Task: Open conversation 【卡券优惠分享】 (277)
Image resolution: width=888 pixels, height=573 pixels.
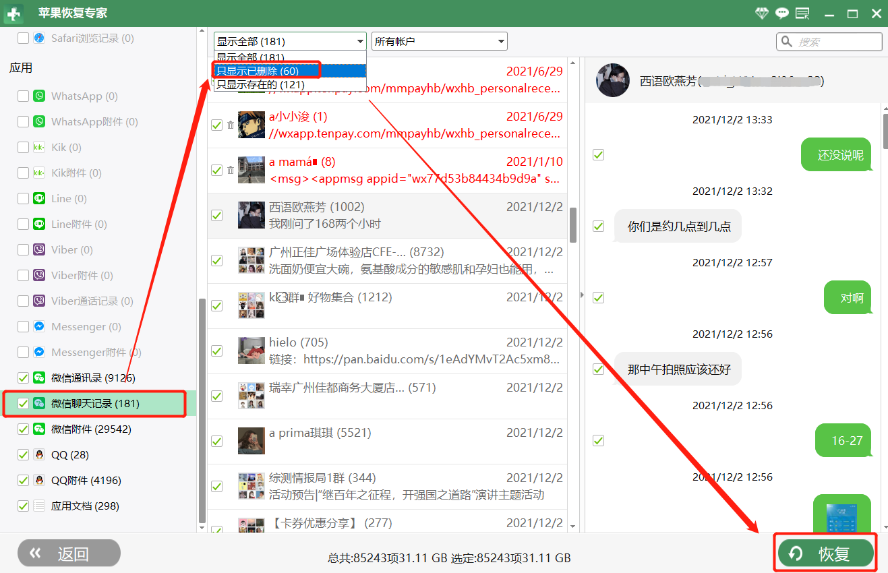Action: click(387, 520)
